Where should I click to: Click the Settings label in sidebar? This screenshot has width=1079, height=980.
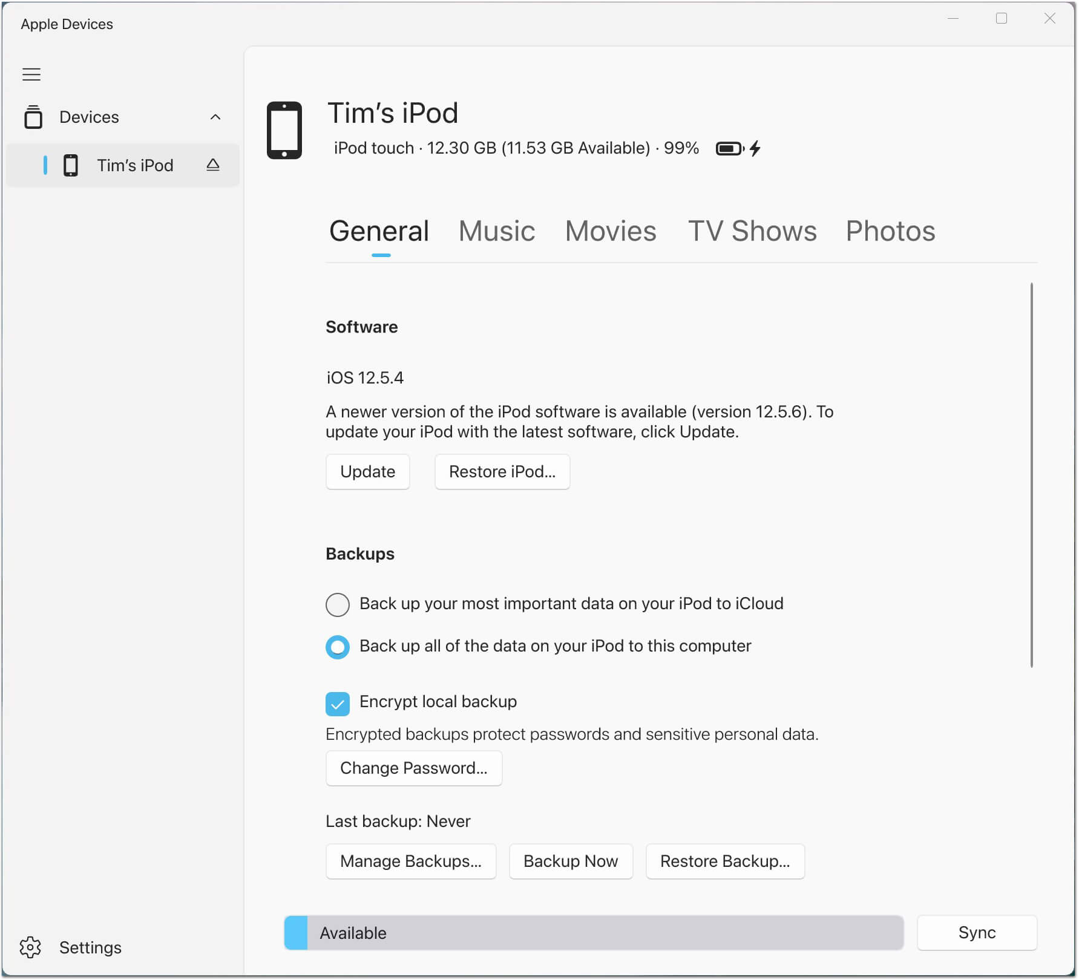[x=90, y=947]
